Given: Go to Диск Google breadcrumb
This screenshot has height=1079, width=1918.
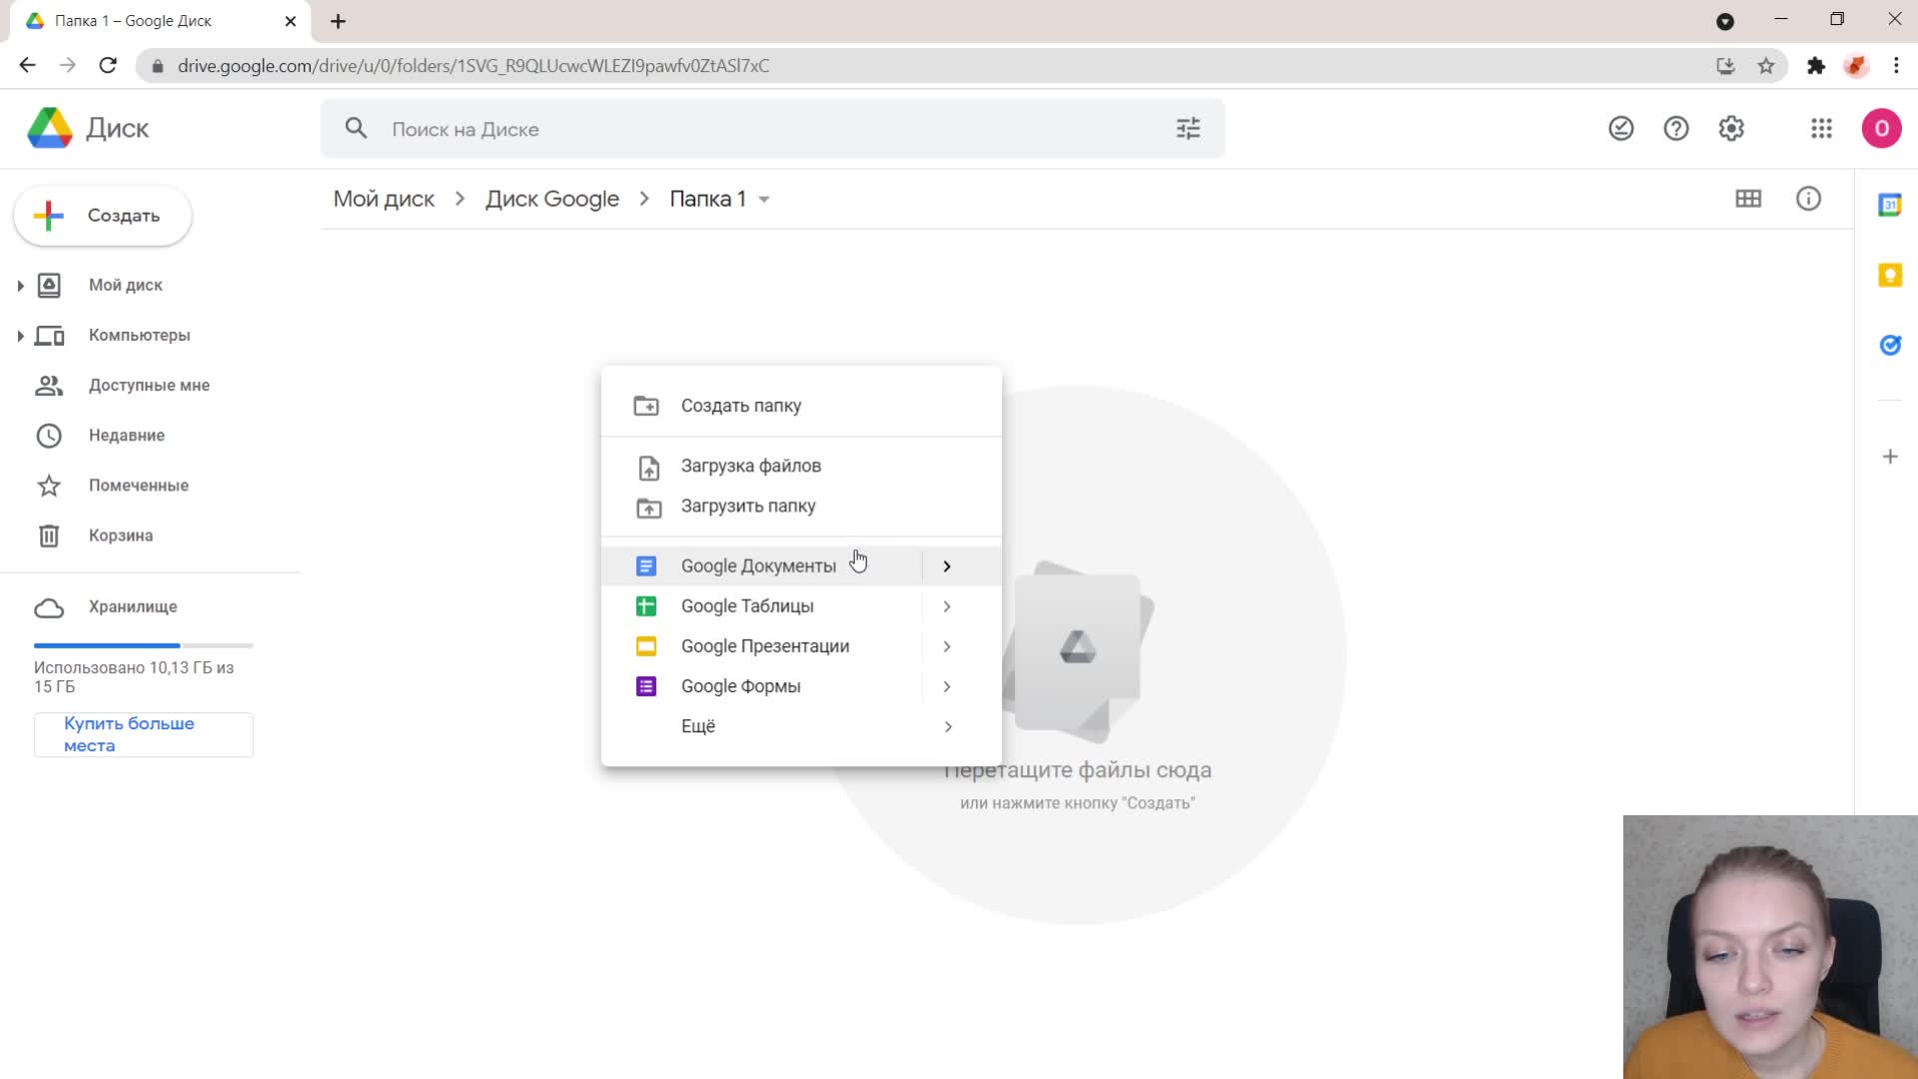Looking at the screenshot, I should point(552,199).
